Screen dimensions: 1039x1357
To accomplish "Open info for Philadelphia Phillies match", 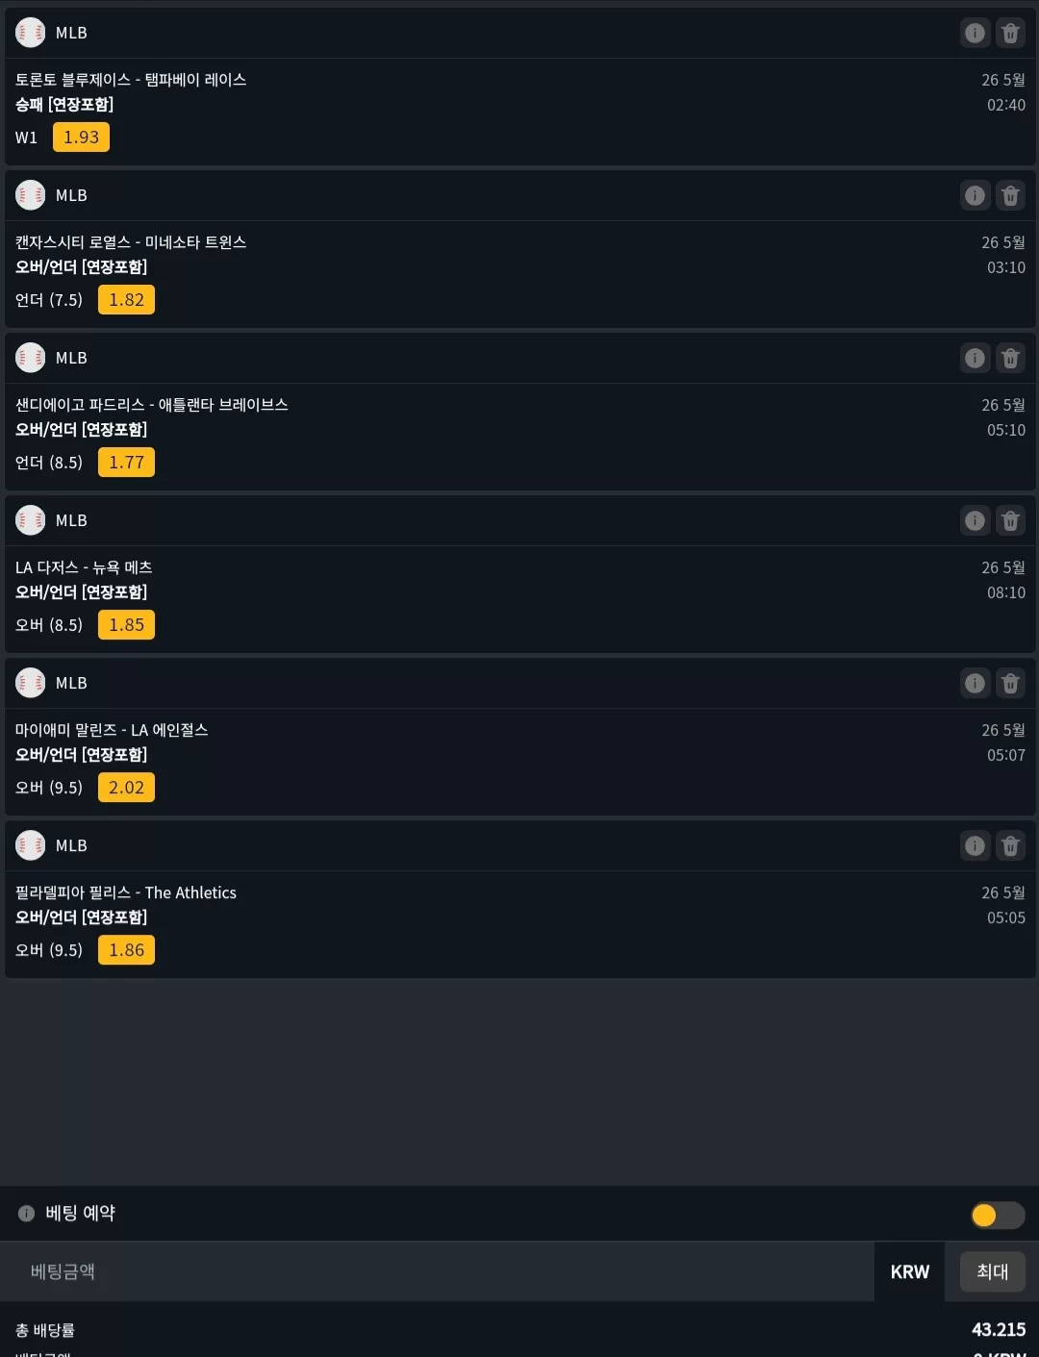I will pyautogui.click(x=976, y=845).
